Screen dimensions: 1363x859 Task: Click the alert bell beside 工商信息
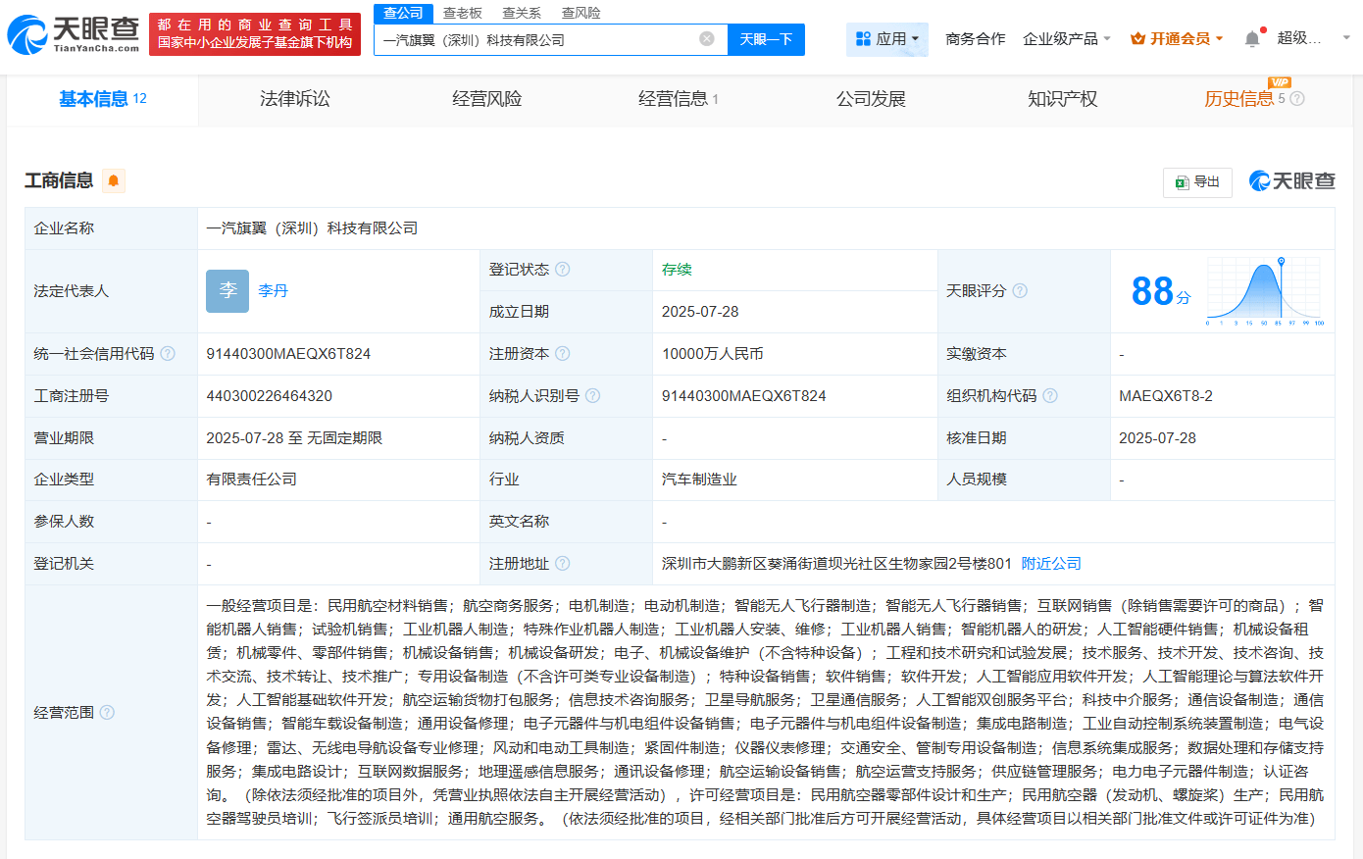click(113, 182)
